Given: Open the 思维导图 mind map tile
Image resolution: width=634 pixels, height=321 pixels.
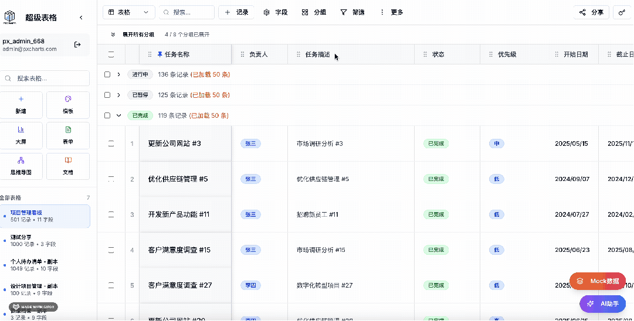Looking at the screenshot, I should [21, 166].
